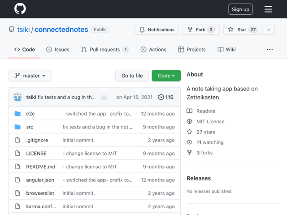
Task: Open the MIT License link
Action: [x=210, y=121]
